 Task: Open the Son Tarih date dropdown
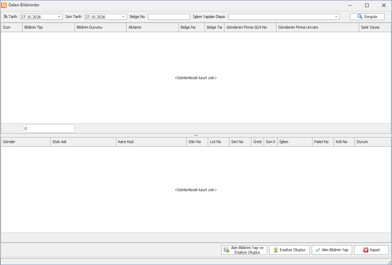point(123,17)
